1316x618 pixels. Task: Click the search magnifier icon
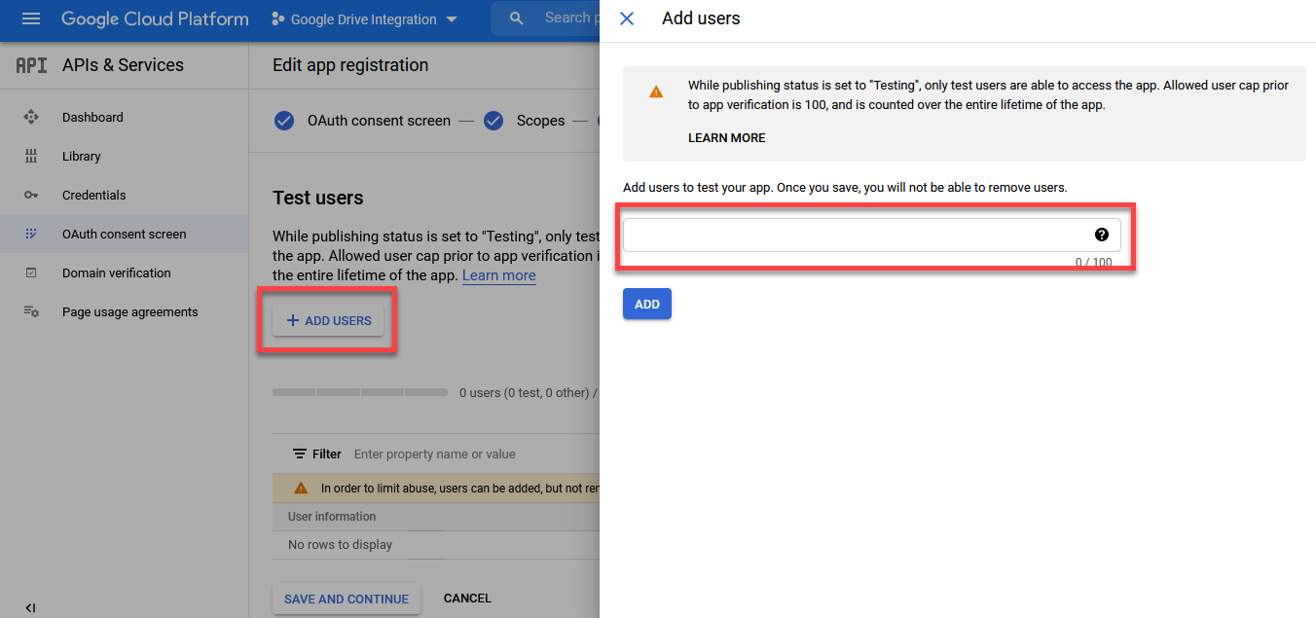pyautogui.click(x=517, y=18)
